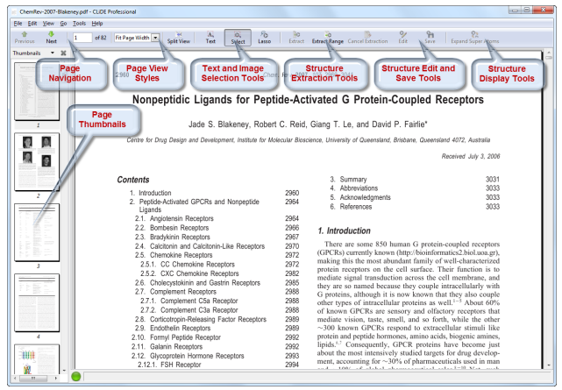The image size is (562, 390).
Task: Activate the Select tool
Action: [x=238, y=38]
